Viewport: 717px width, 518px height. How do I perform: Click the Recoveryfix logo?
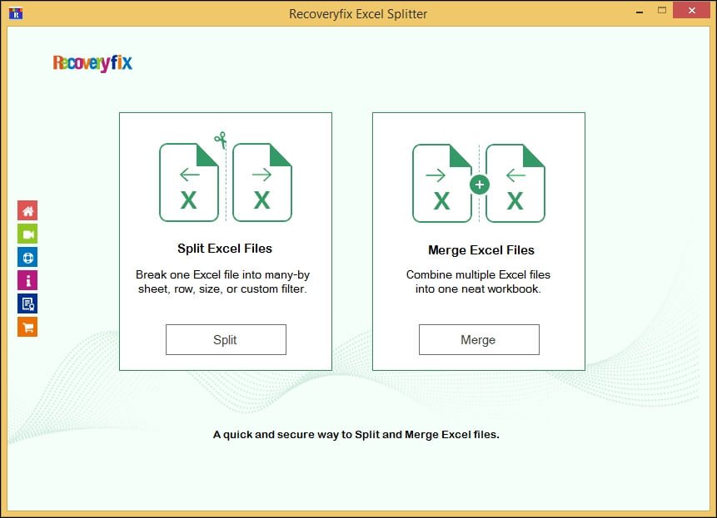(92, 63)
